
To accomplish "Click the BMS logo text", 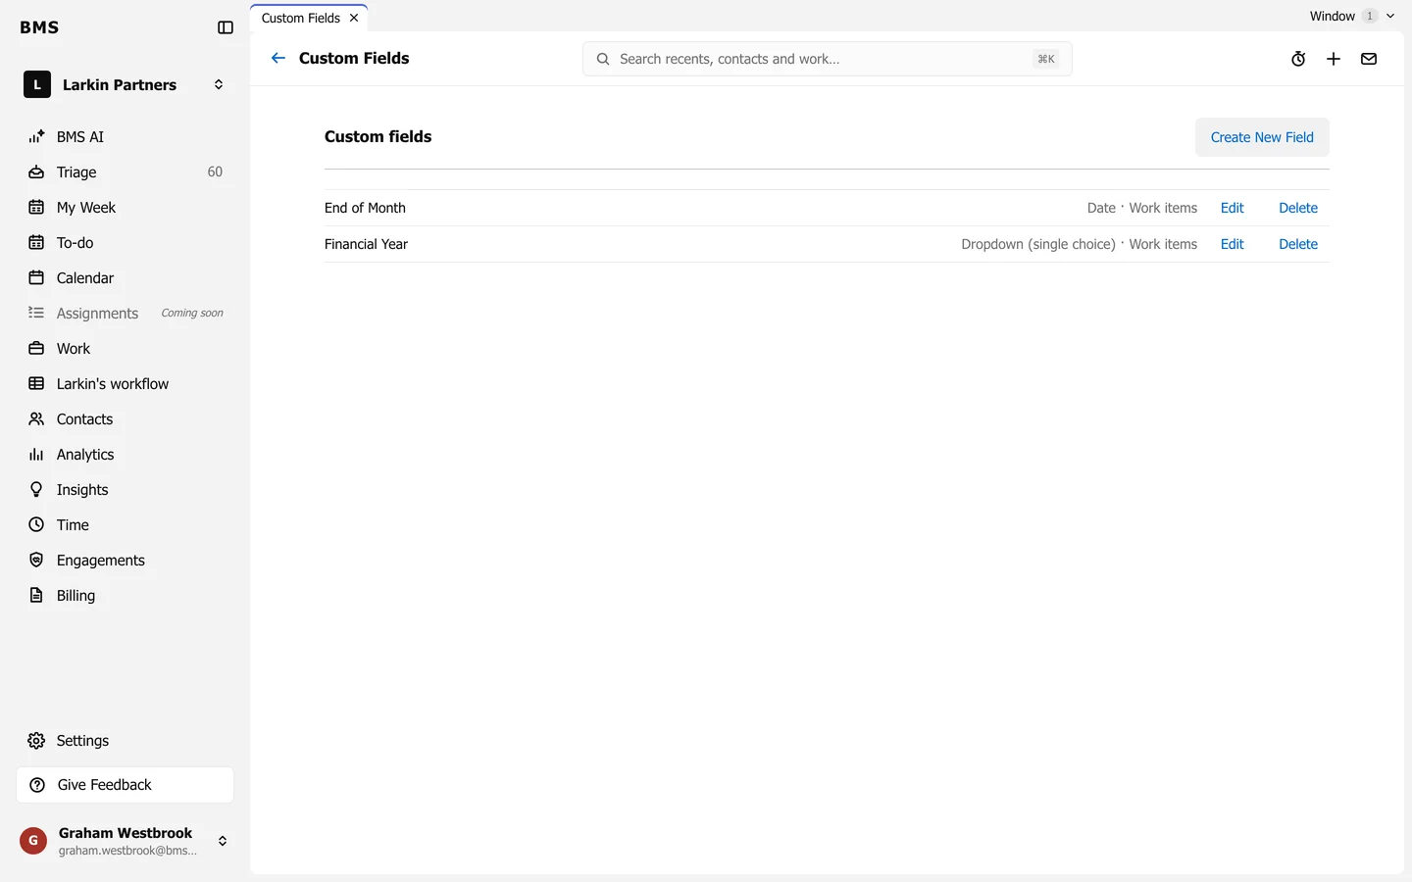I will 39,27.
